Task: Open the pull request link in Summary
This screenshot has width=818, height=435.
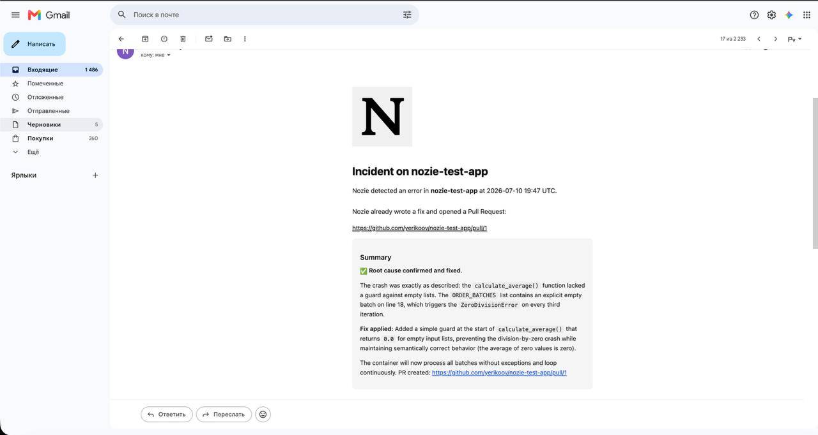Action: coord(499,372)
